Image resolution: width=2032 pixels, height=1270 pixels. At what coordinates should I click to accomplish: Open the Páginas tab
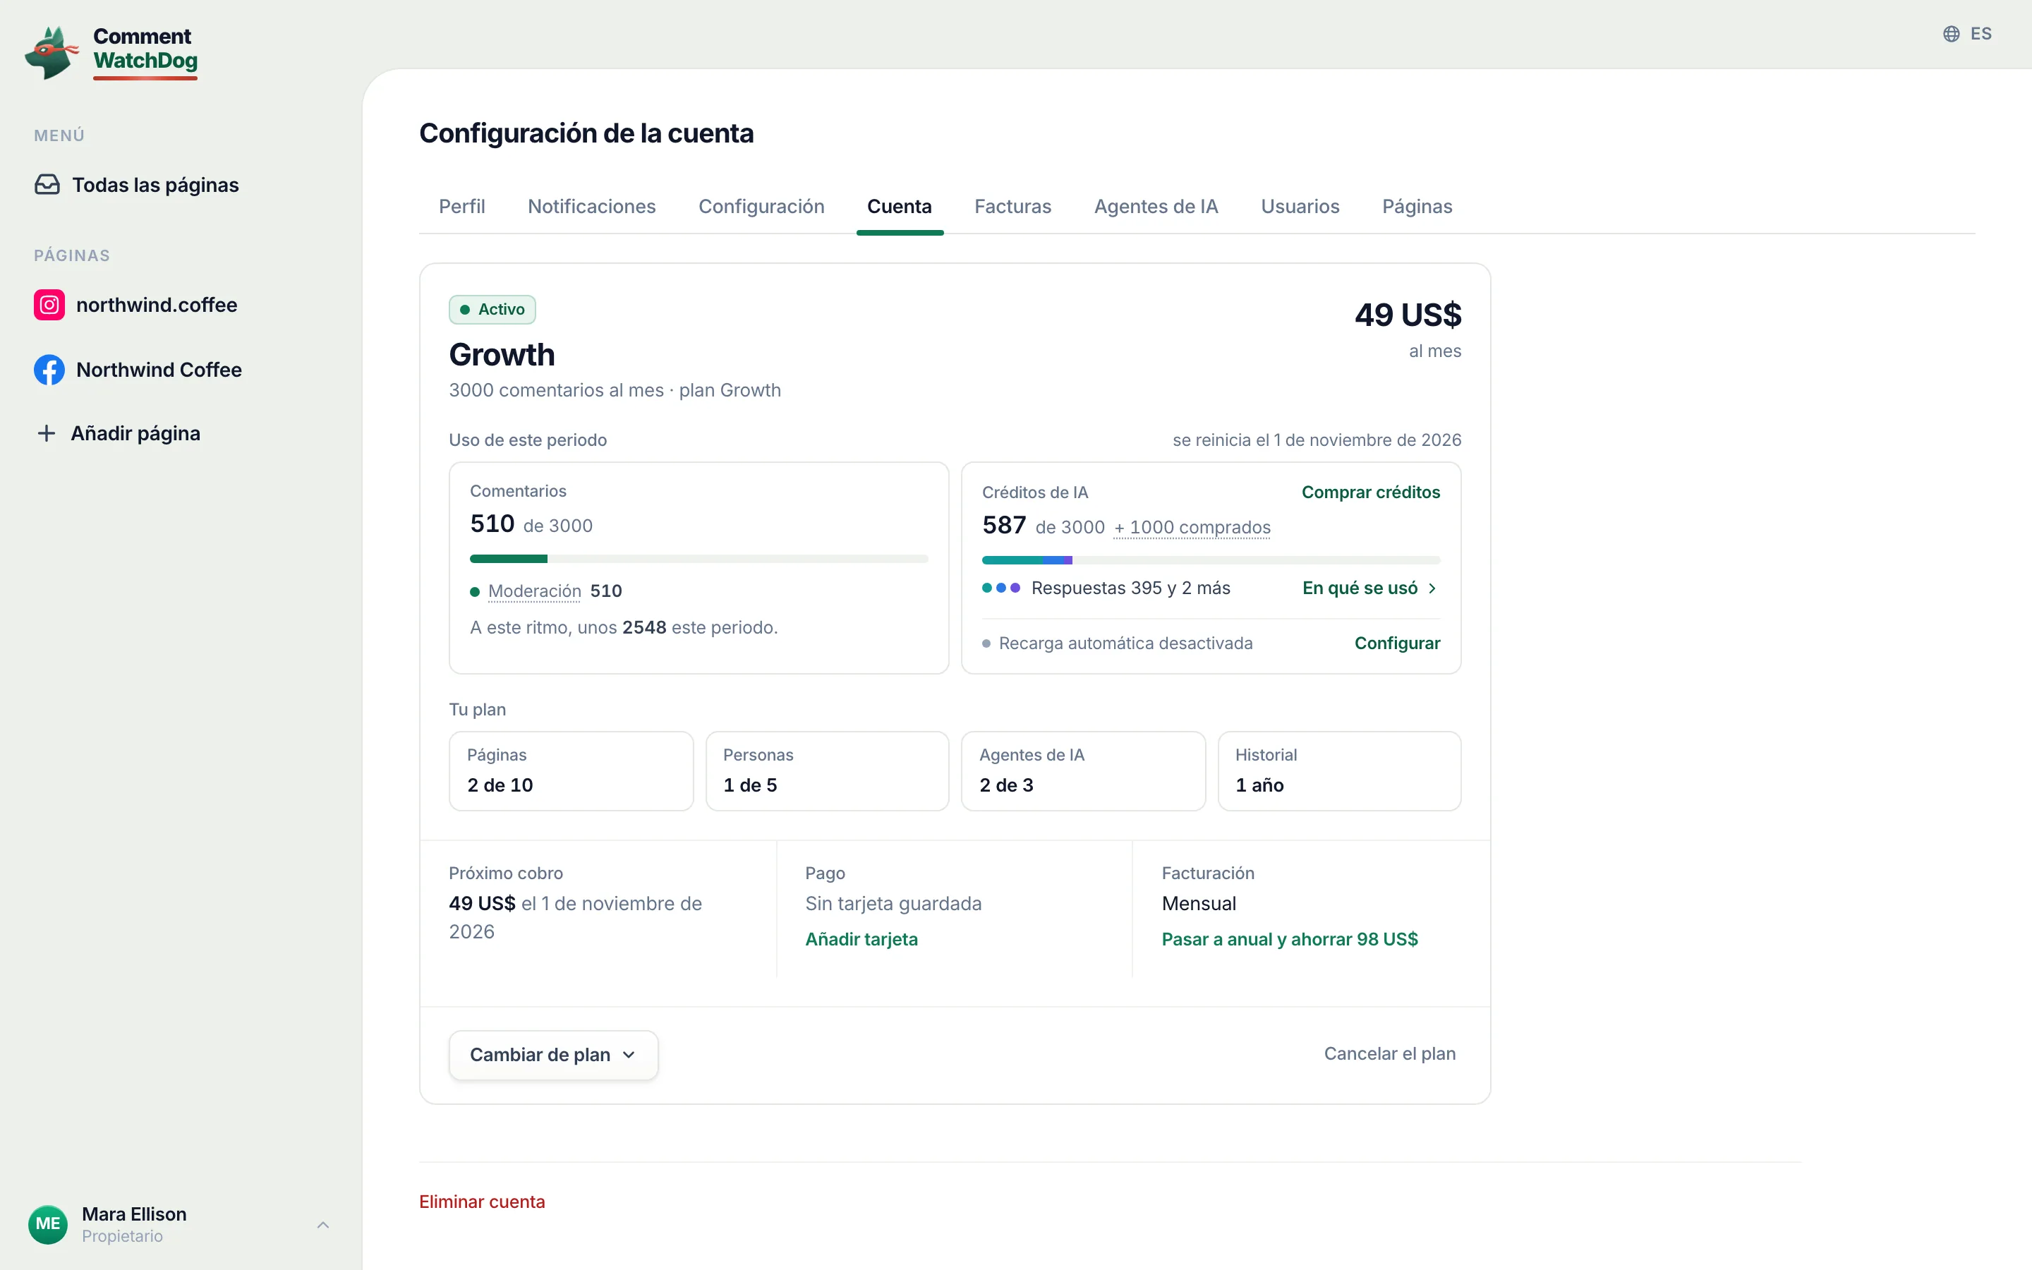[1417, 207]
